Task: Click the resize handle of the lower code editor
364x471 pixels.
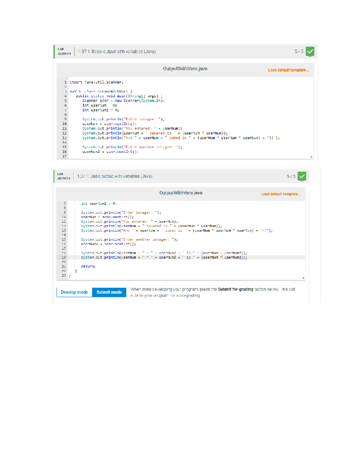Action: click(x=303, y=278)
